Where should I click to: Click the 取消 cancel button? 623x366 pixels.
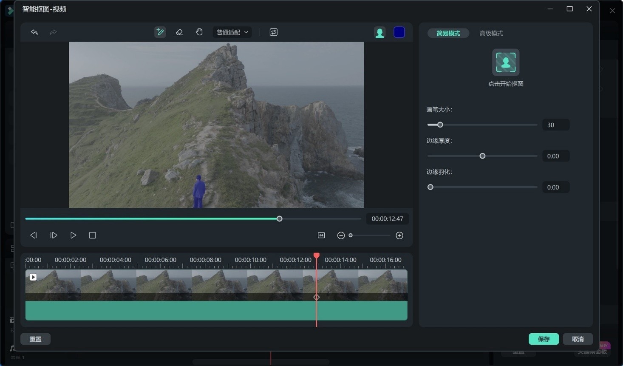[578, 339]
